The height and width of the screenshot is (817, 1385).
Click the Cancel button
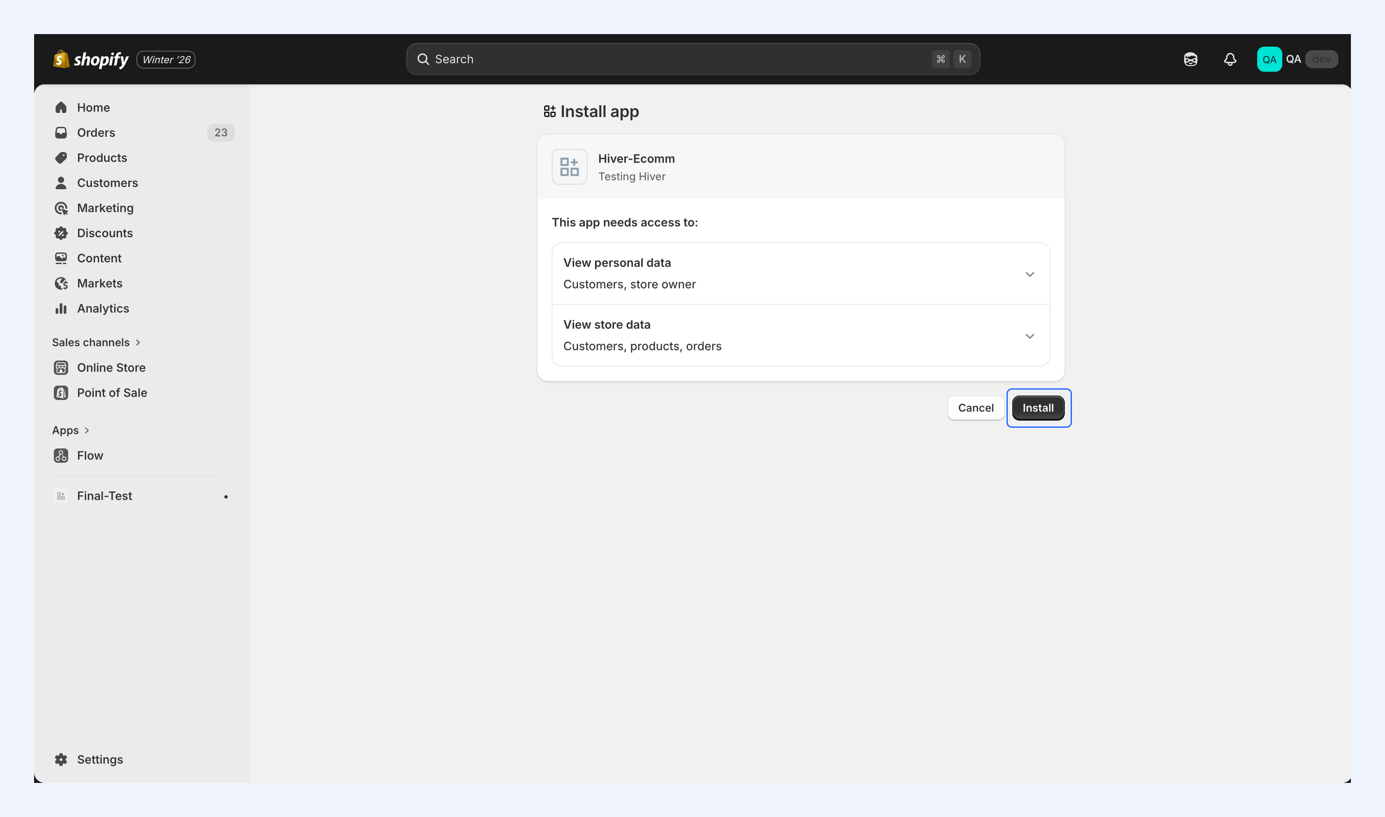(x=976, y=408)
